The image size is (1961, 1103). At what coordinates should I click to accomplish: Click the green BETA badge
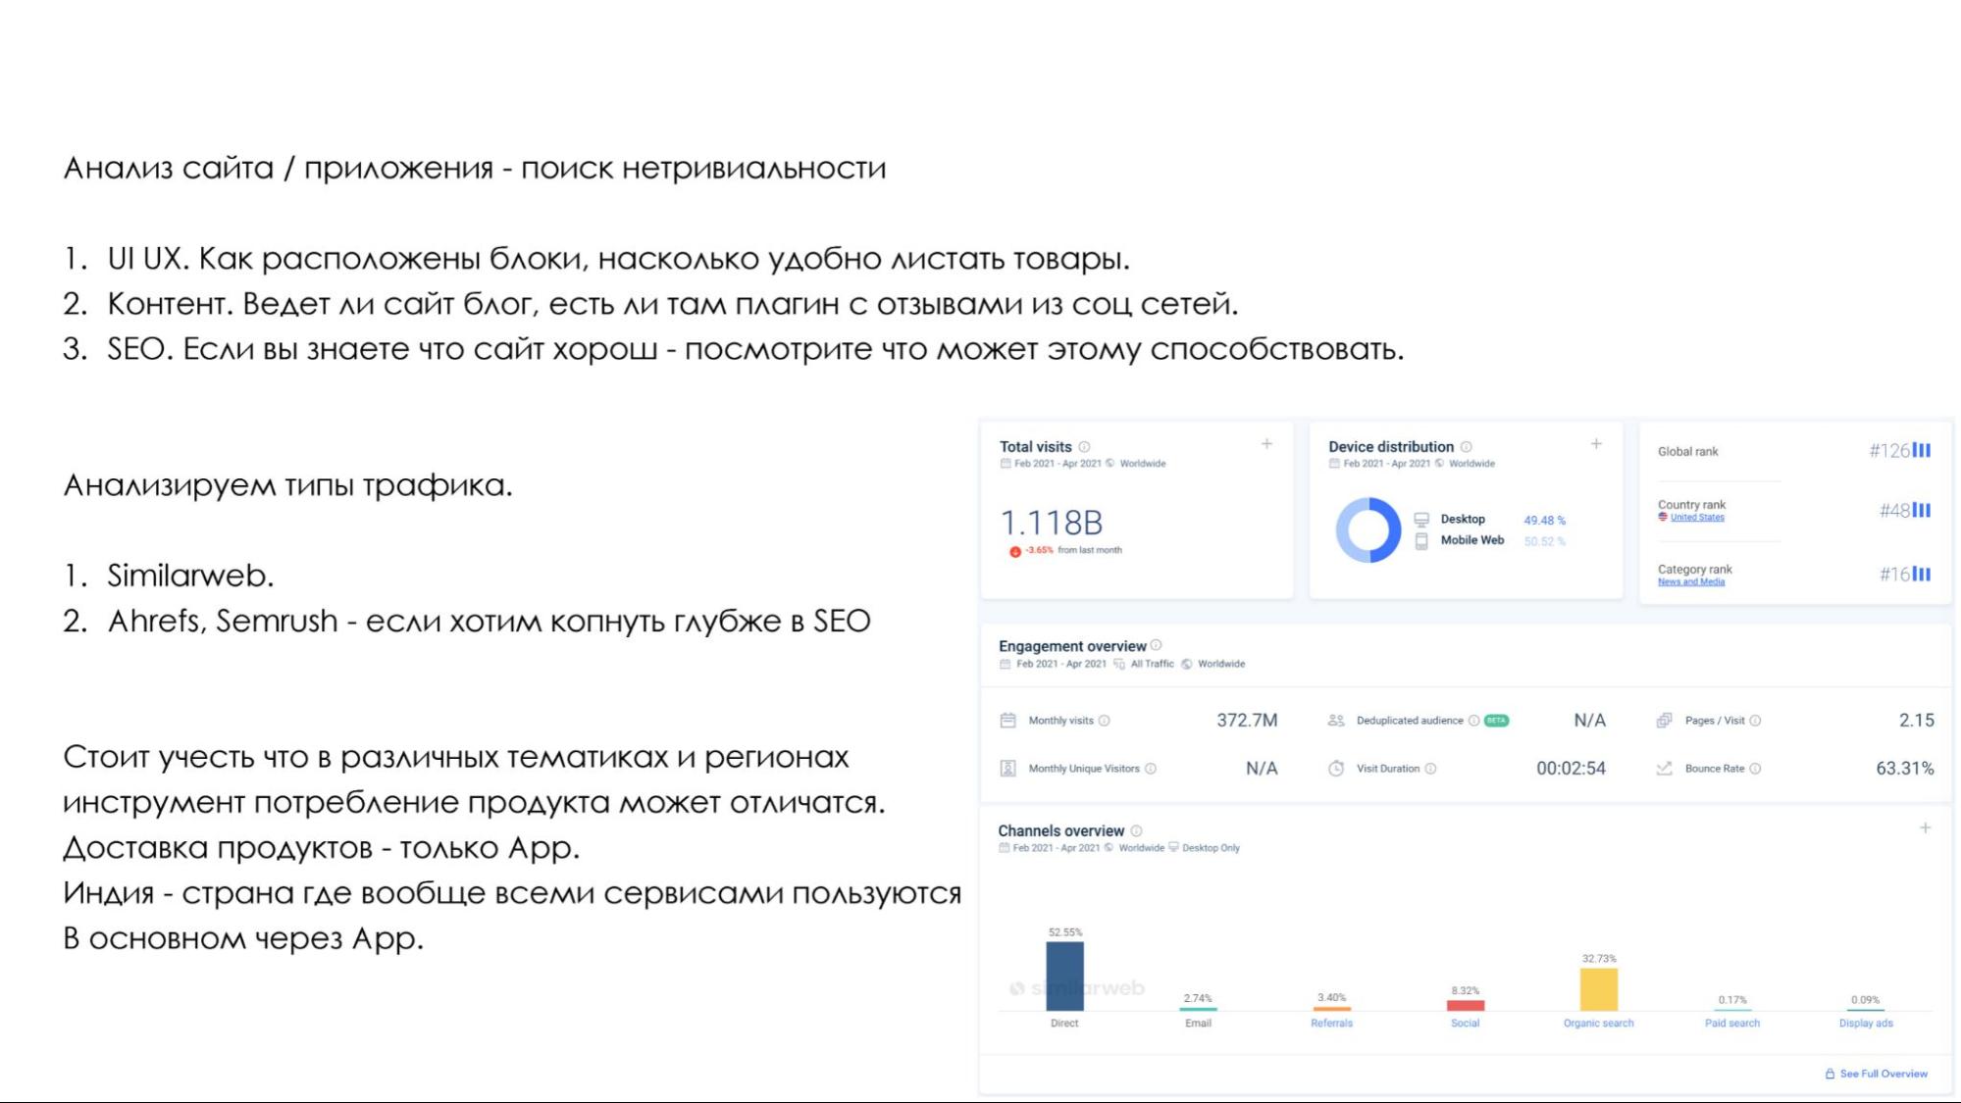pyautogui.click(x=1496, y=721)
